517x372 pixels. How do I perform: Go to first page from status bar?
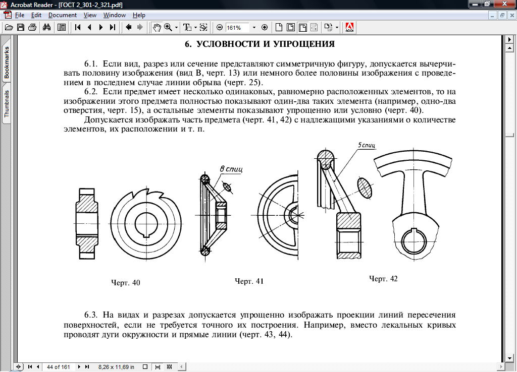(30, 367)
